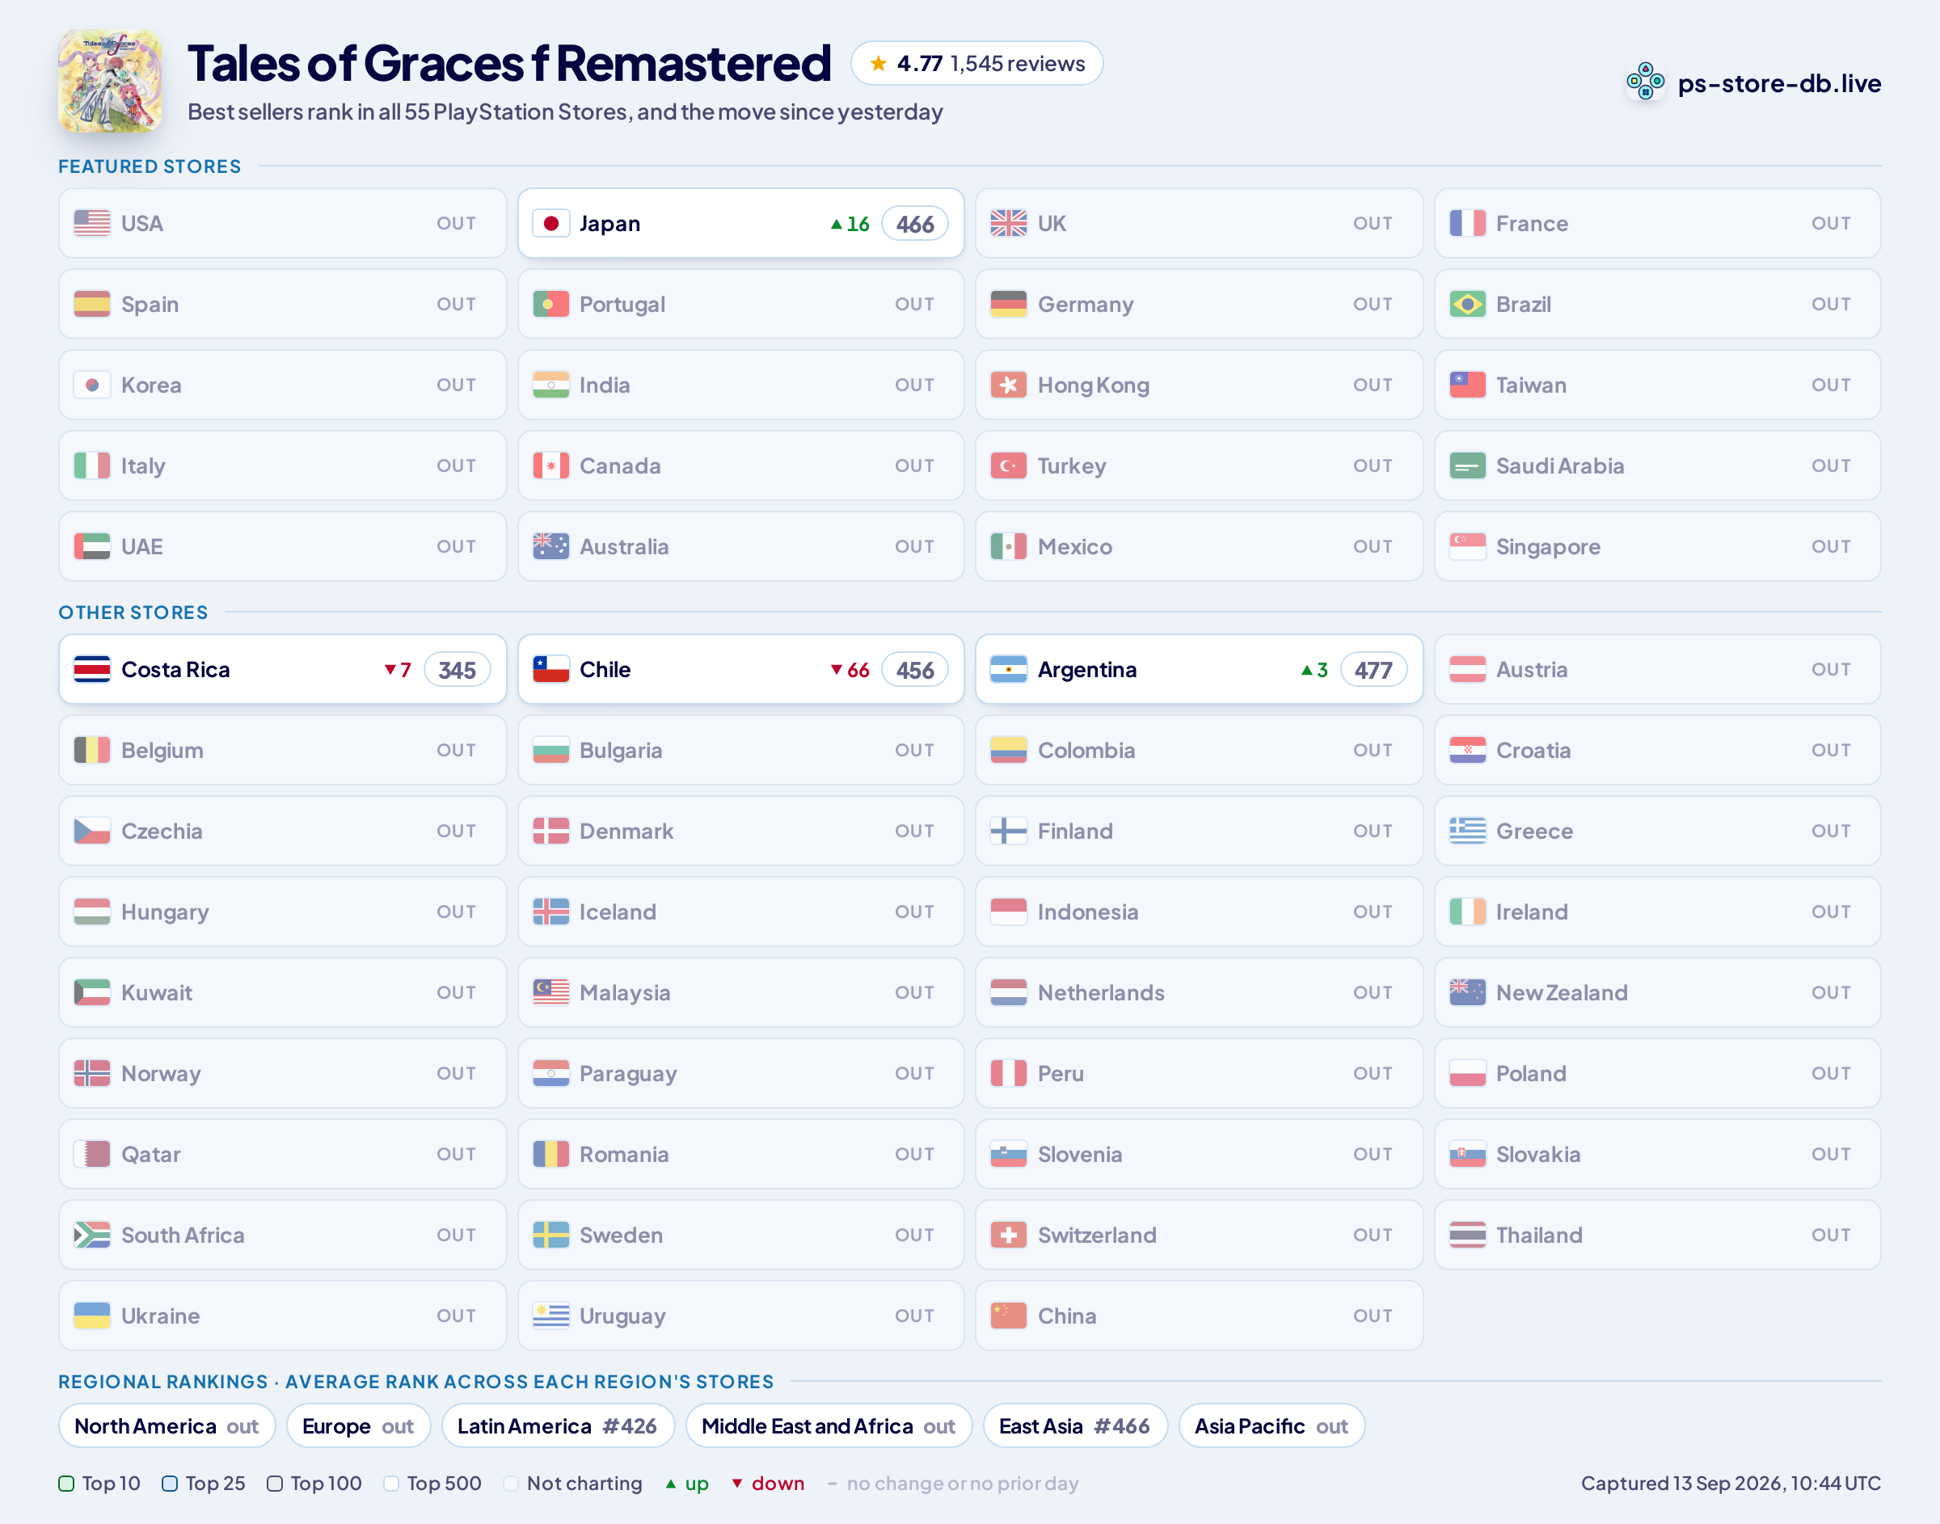
Task: Click the Japan flag icon
Action: [550, 223]
